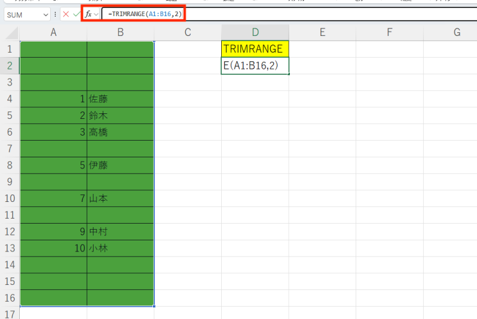Select column G header
The width and height of the screenshot is (477, 319).
point(456,33)
